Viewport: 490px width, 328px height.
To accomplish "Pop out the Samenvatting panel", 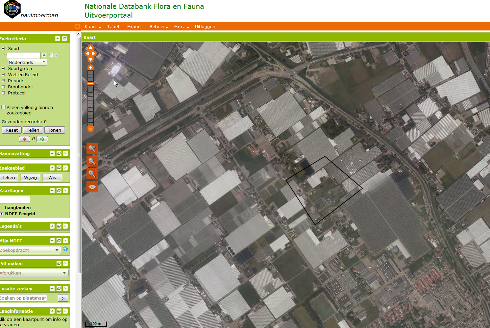I will [x=59, y=153].
